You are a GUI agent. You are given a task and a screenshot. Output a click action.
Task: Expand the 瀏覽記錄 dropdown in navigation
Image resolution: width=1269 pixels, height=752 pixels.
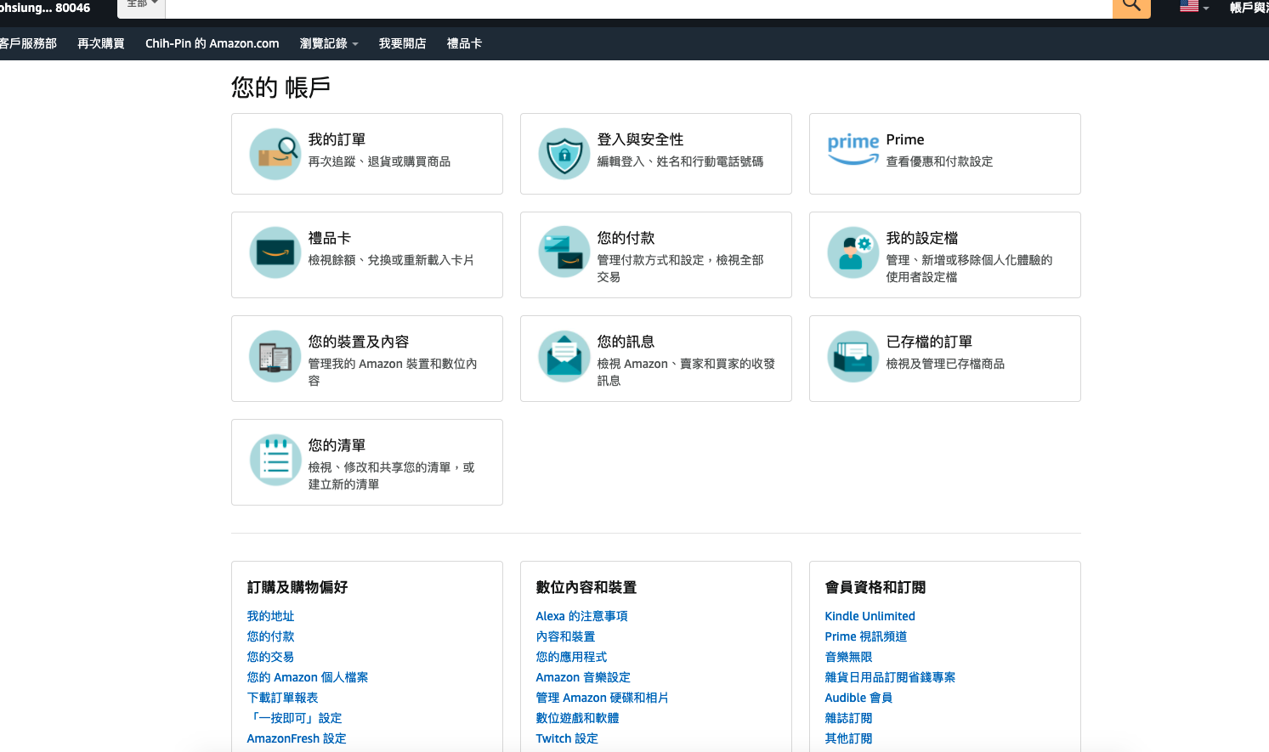point(329,43)
